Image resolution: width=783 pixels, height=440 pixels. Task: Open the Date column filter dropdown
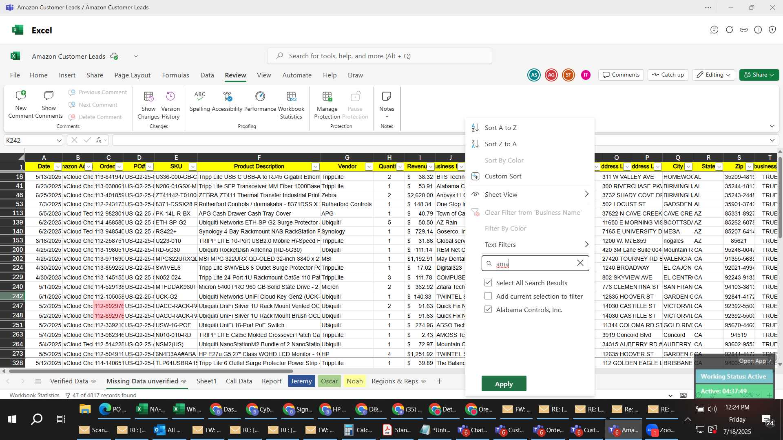[58, 167]
